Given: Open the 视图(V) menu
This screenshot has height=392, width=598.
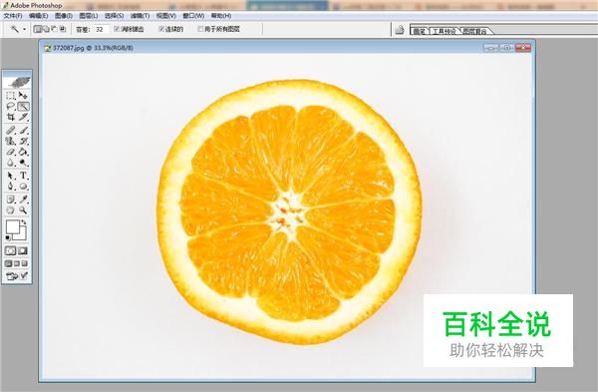Looking at the screenshot, I should [165, 16].
